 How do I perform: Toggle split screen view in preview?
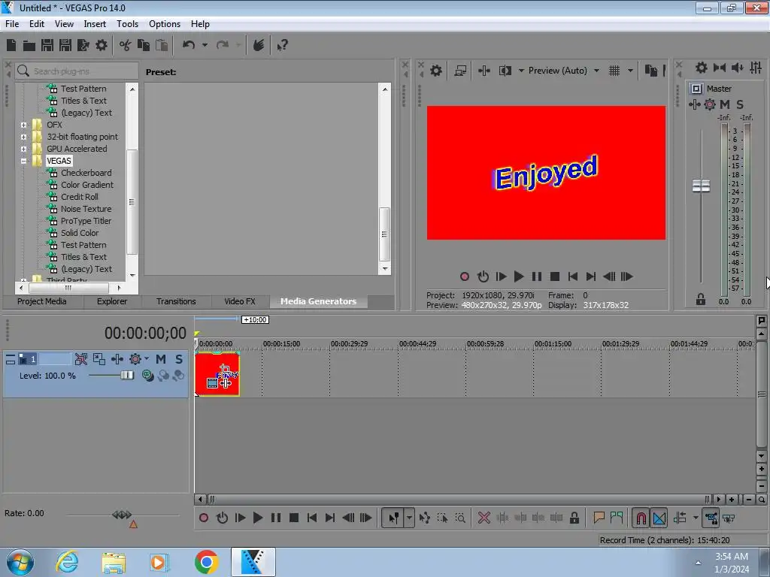[505, 71]
